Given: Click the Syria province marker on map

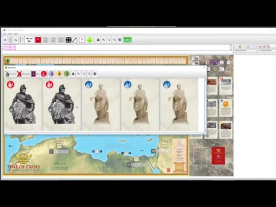Looking at the screenshot, I should coord(164,145).
